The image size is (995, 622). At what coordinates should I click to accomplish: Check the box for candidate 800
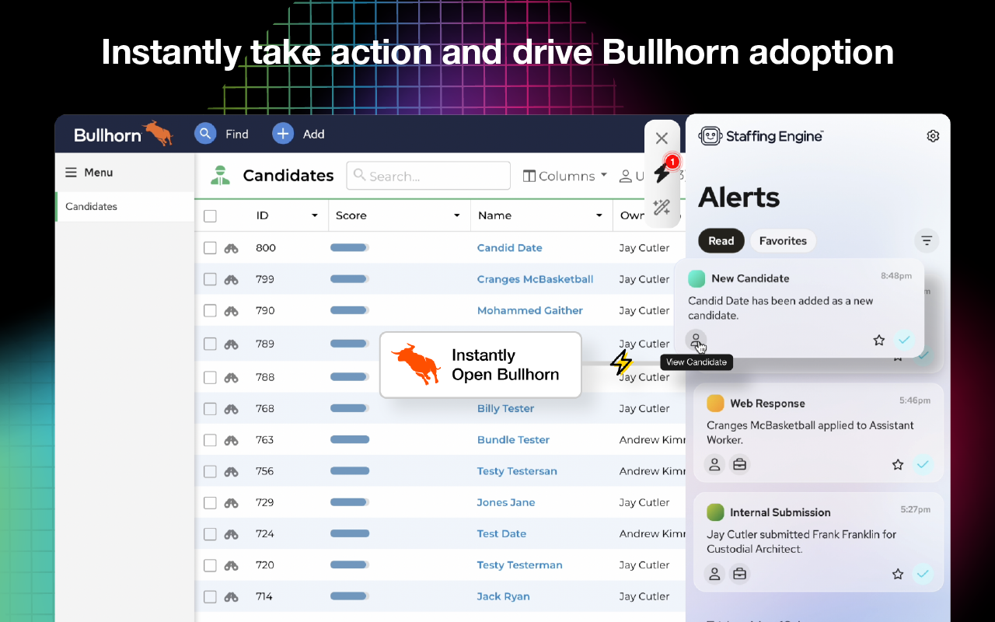[x=210, y=248]
